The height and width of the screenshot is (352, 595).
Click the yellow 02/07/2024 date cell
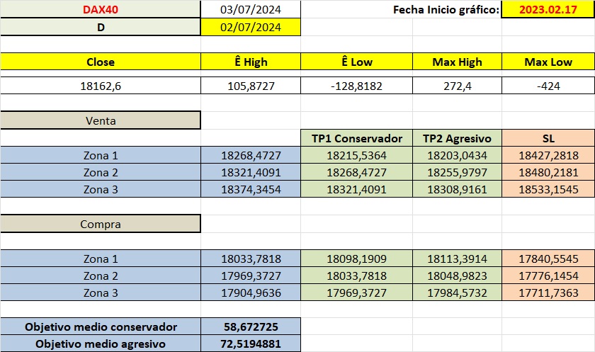pos(251,28)
